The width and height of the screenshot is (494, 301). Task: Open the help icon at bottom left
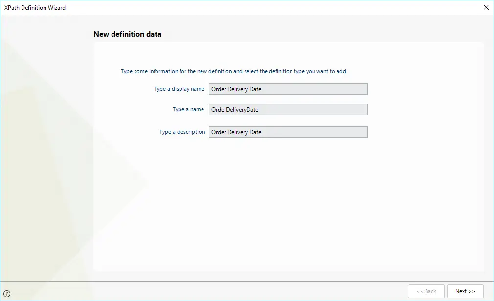coord(7,294)
